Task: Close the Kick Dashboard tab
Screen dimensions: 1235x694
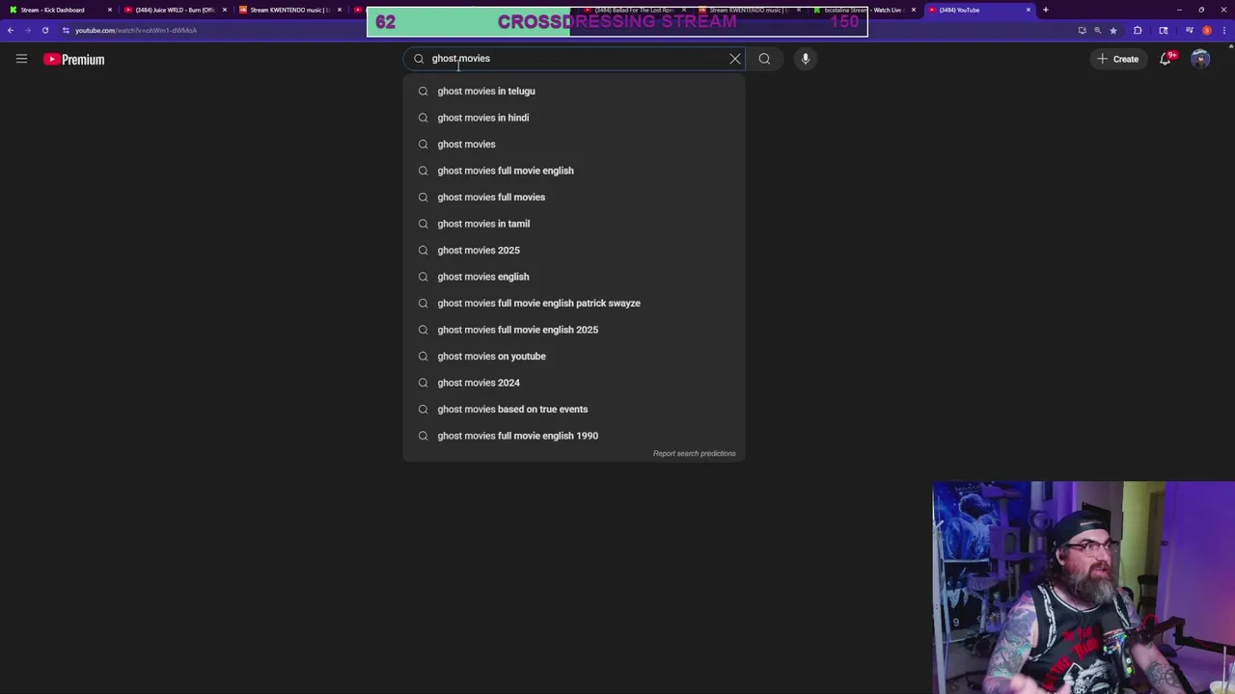Action: pos(109,10)
